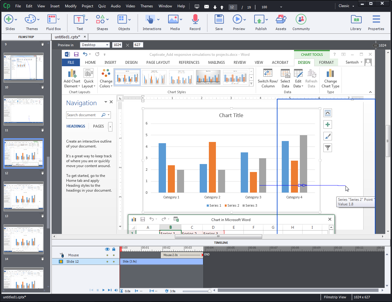
Task: Close the untitled1.cptx* tab
Action: pos(85,37)
